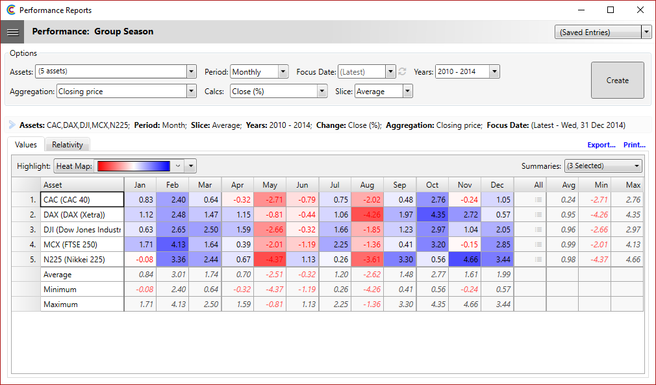Open the All list icon for DJI row
656x385 pixels.
point(538,230)
